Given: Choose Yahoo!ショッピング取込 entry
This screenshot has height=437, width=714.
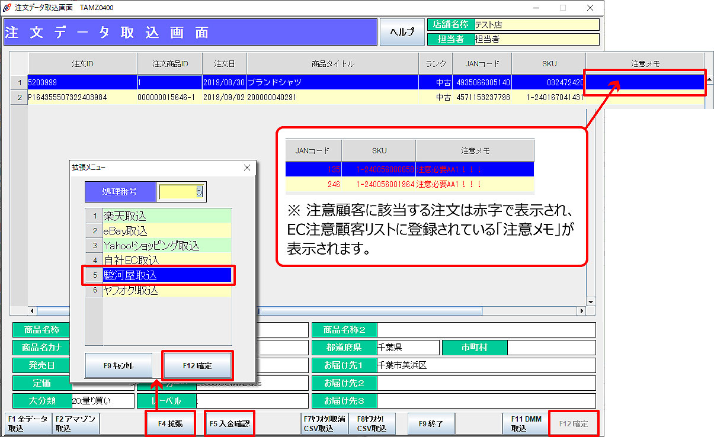Looking at the screenshot, I should pyautogui.click(x=167, y=245).
